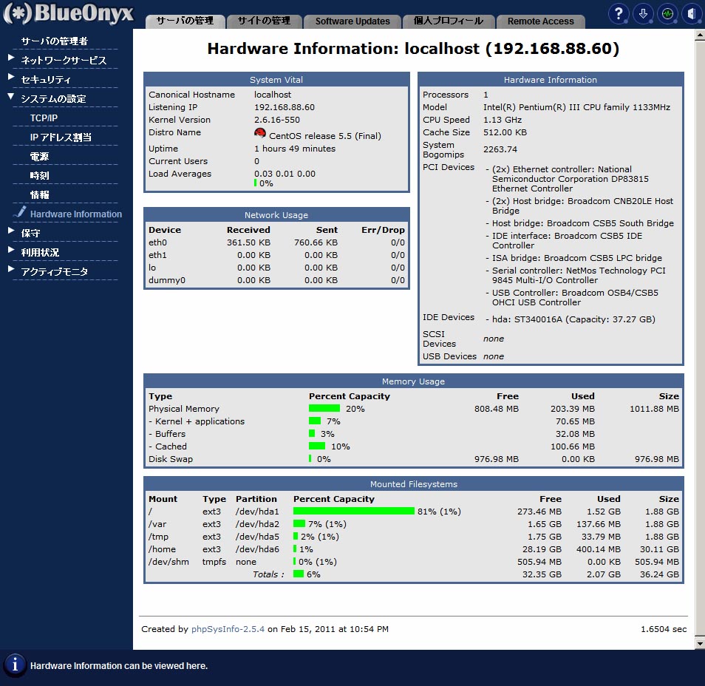Image resolution: width=705 pixels, height=686 pixels.
Task: Click the Totals used value 2.07 GB
Action: tap(603, 574)
